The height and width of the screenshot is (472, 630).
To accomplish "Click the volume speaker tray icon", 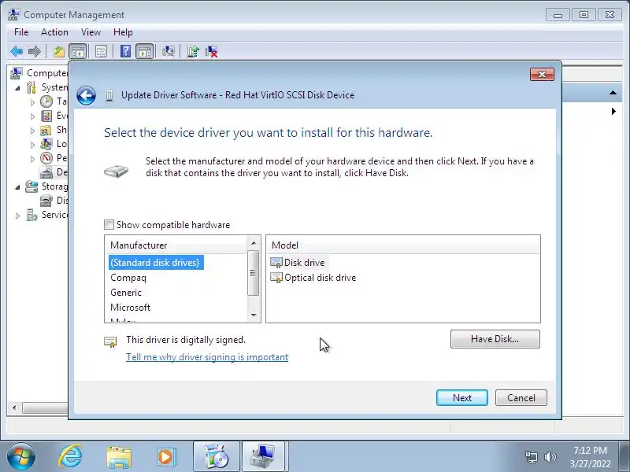I will coord(550,457).
